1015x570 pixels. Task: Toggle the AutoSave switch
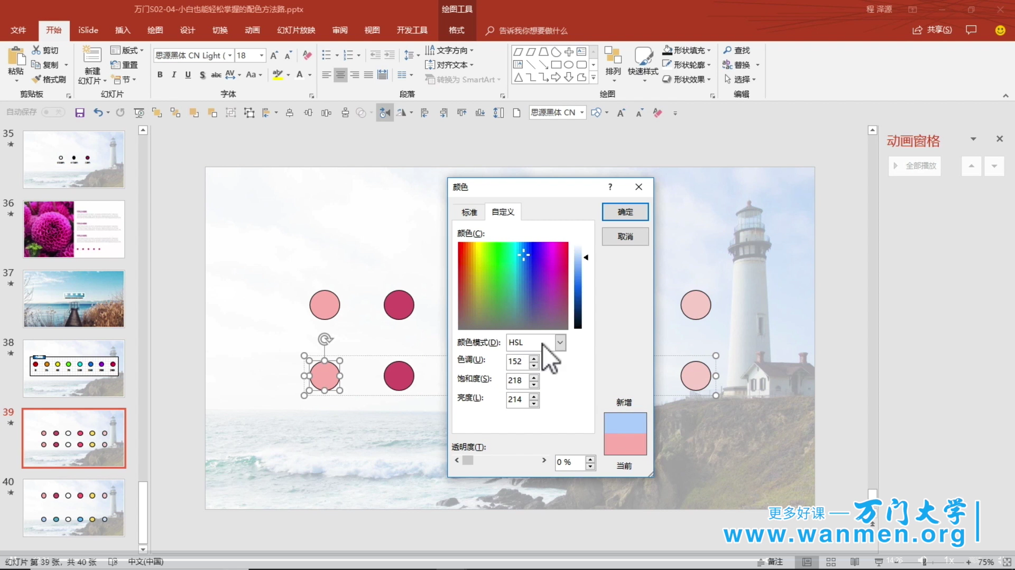point(53,112)
